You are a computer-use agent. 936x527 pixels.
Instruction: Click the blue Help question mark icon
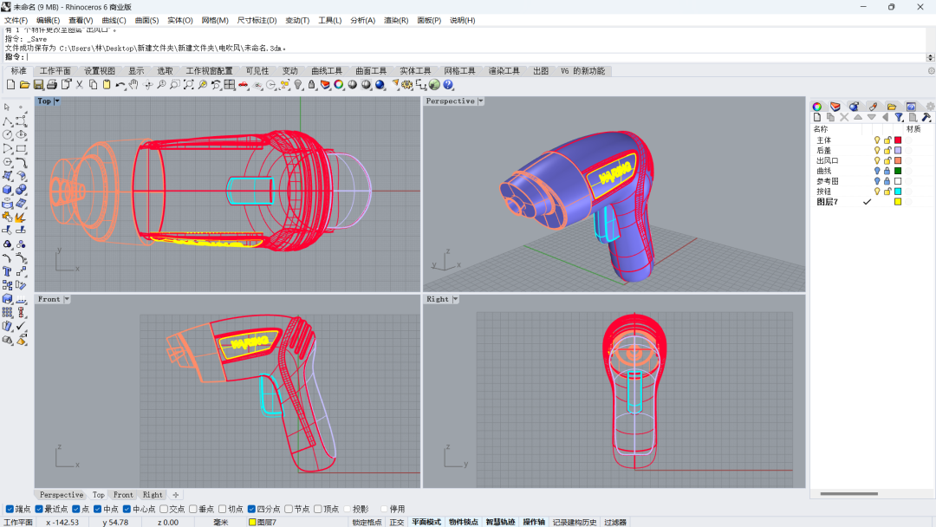click(448, 85)
